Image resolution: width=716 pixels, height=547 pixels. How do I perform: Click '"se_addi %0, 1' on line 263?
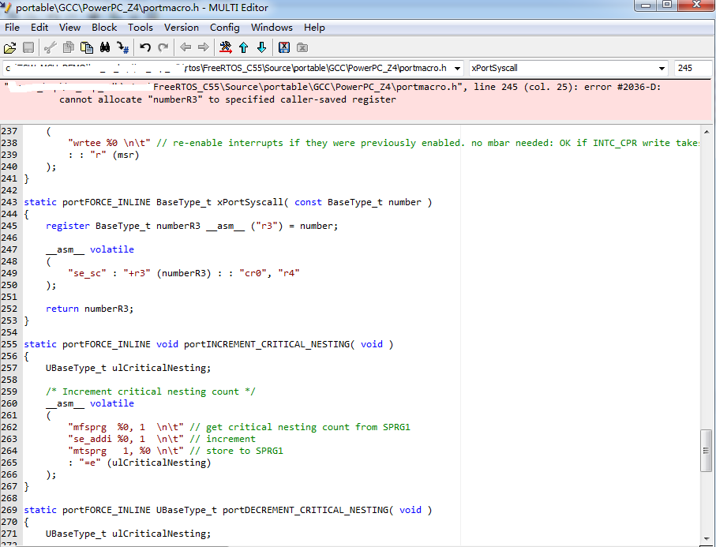(x=107, y=439)
